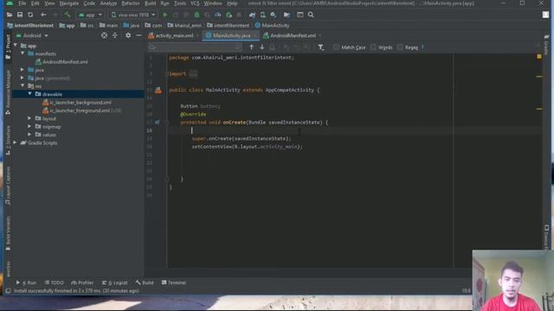Click khairul_amri in the breadcrumb bar
The height and width of the screenshot is (311, 554).
(184, 25)
